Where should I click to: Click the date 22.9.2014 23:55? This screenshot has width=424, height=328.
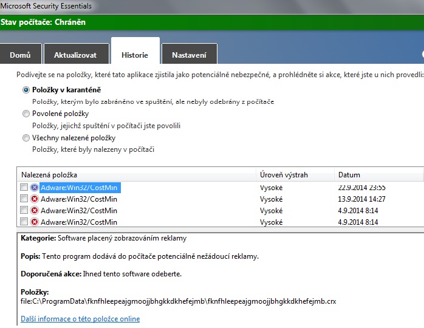[x=361, y=188]
